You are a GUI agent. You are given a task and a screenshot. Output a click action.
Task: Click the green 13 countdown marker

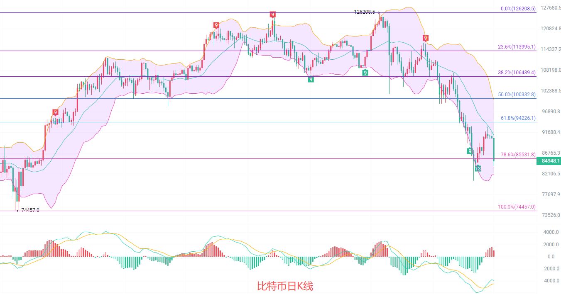pyautogui.click(x=478, y=168)
